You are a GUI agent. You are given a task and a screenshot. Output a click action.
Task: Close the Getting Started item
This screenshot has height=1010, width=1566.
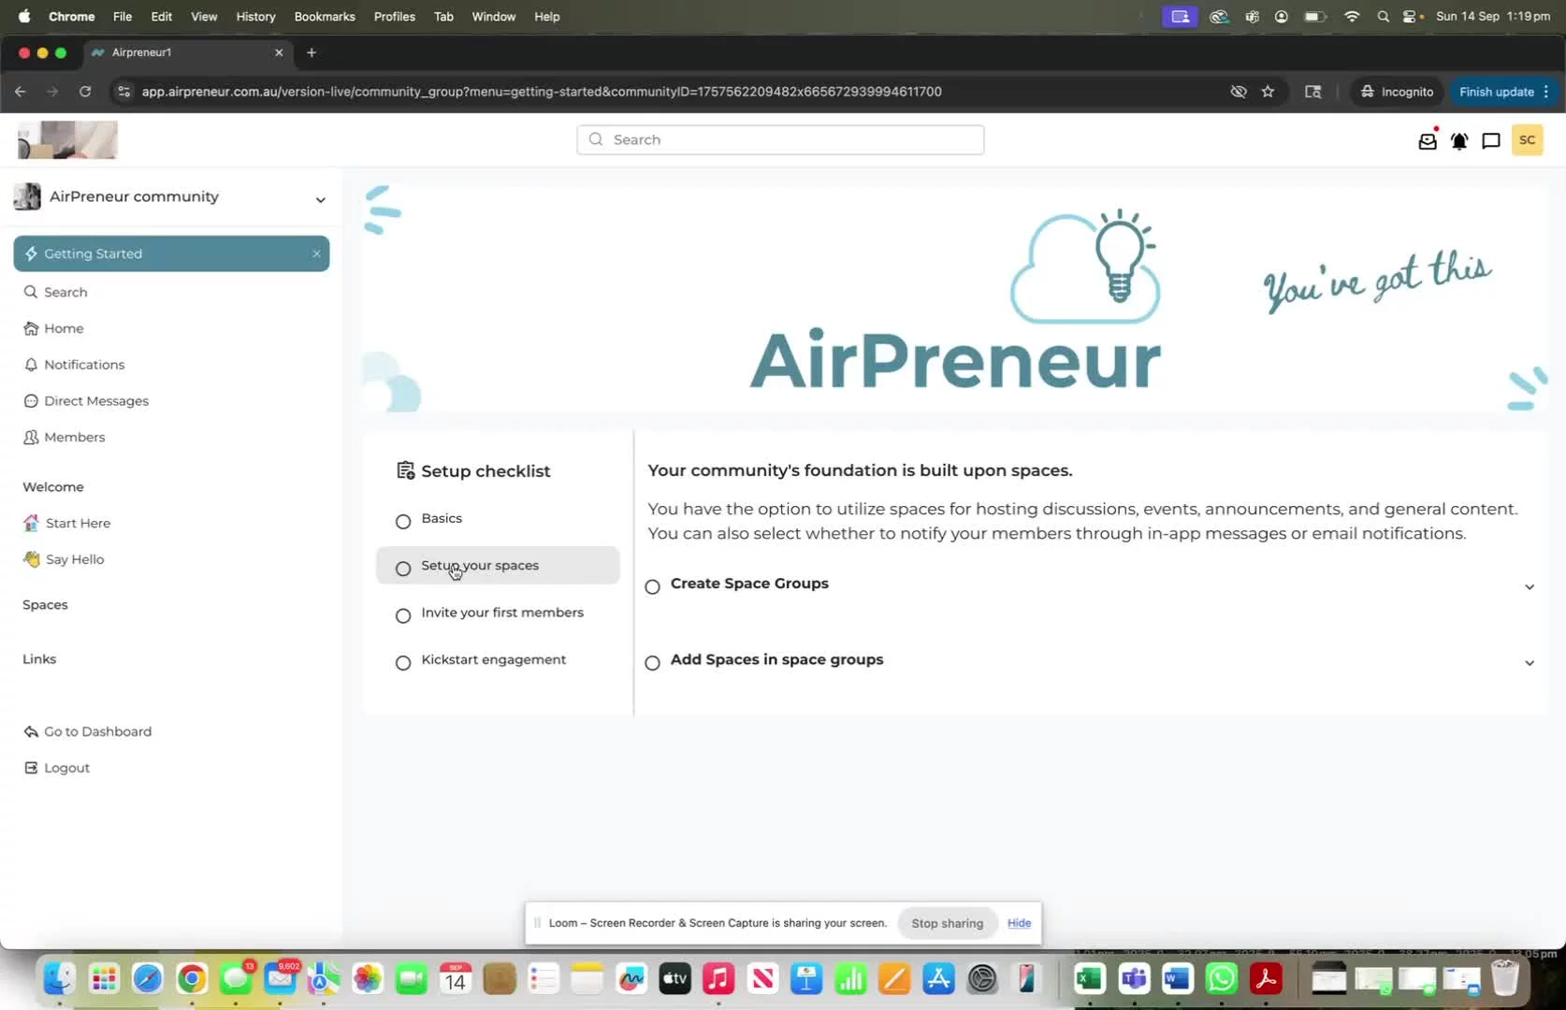click(316, 253)
